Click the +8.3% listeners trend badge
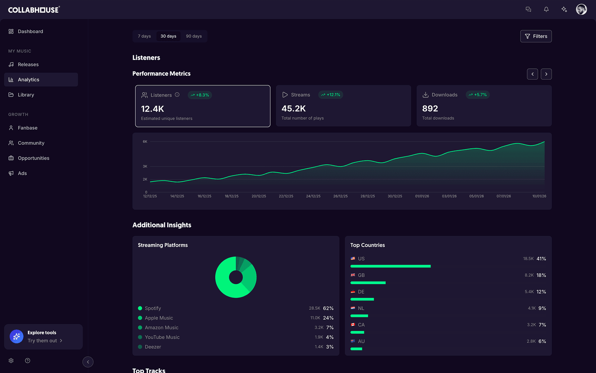The width and height of the screenshot is (596, 373). pos(200,95)
